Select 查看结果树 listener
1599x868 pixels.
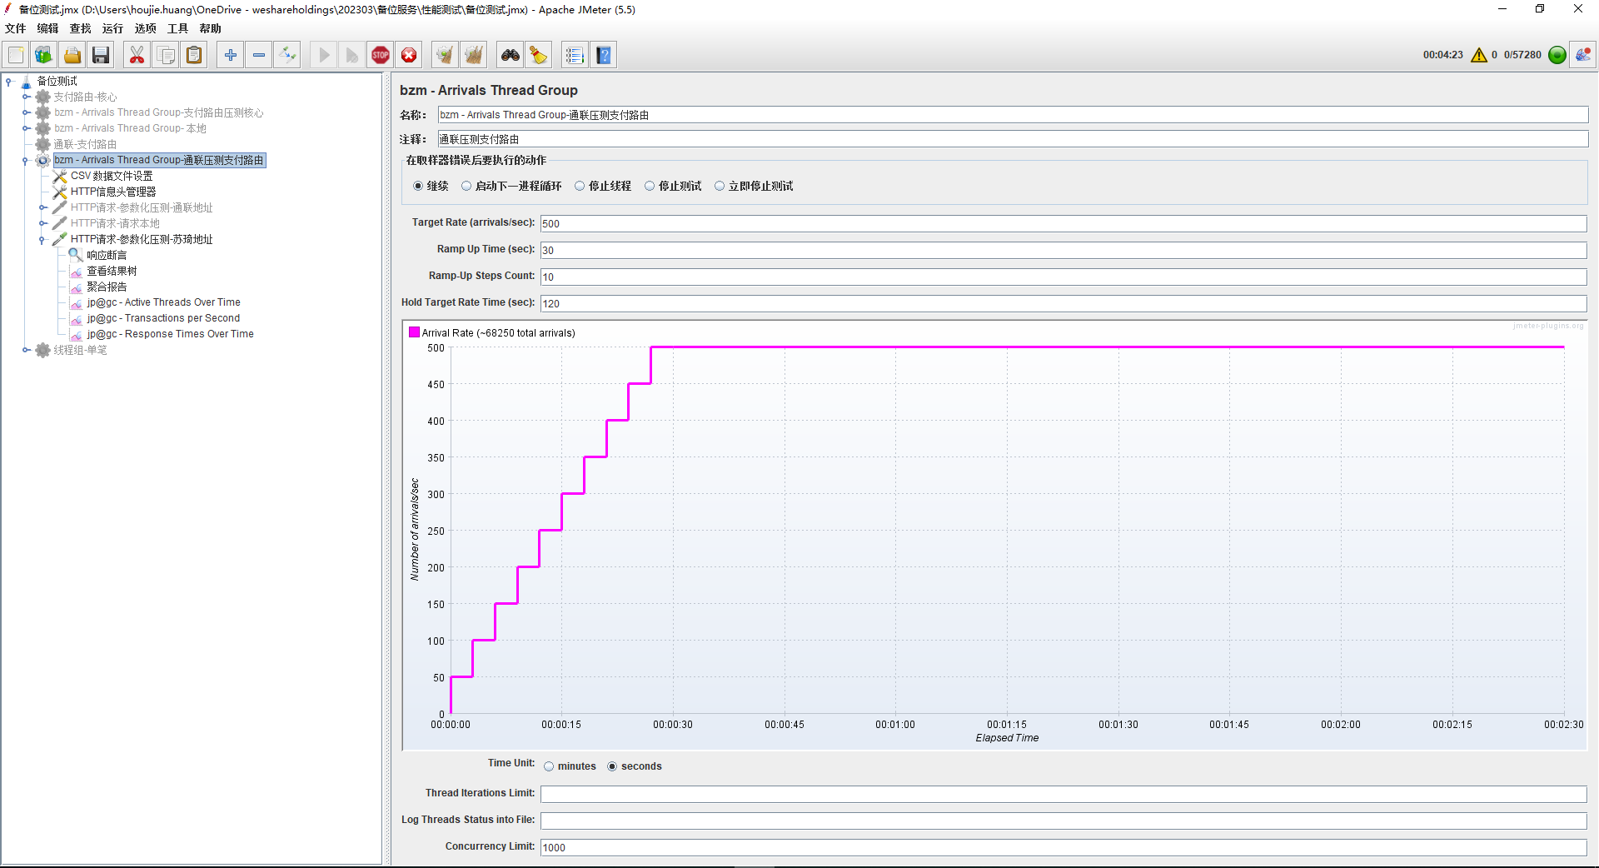click(112, 271)
